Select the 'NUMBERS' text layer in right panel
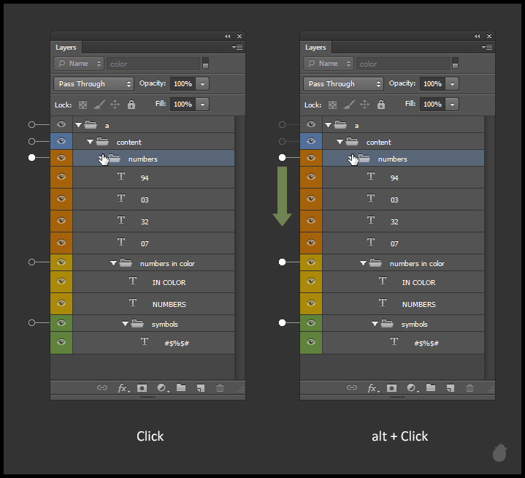Image resolution: width=525 pixels, height=478 pixels. point(418,304)
